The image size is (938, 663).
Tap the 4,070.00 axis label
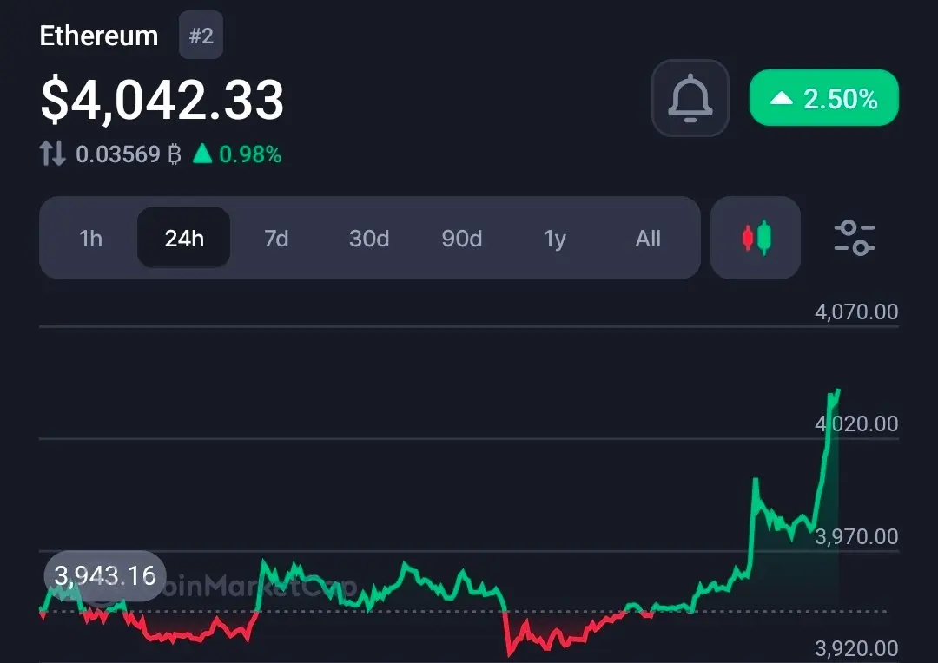[x=856, y=312]
